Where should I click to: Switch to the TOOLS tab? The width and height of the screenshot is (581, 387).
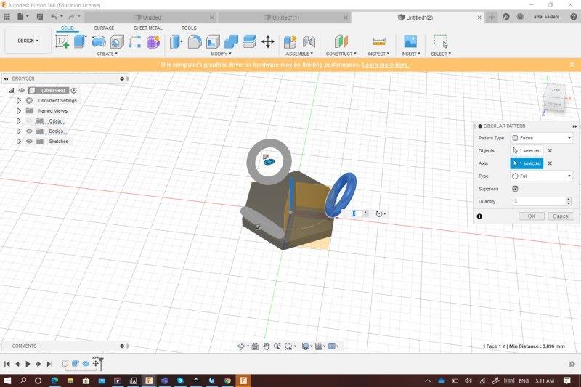click(189, 28)
